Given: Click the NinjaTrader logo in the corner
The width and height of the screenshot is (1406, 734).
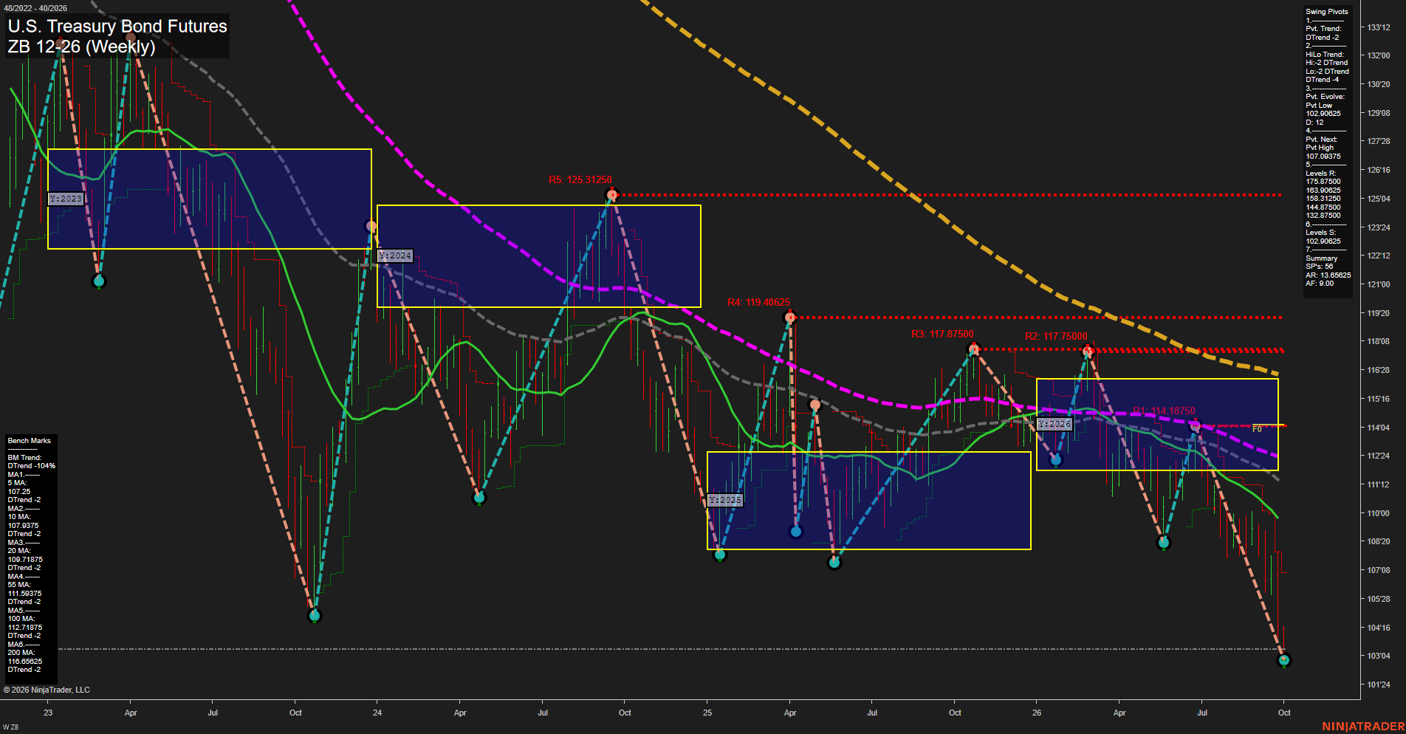Looking at the screenshot, I should pos(1363,727).
